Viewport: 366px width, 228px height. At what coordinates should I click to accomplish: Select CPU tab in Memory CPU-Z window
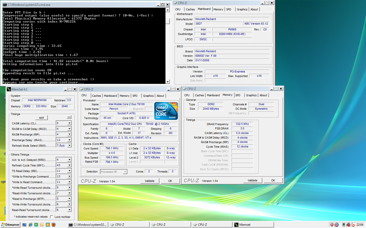pos(187,95)
